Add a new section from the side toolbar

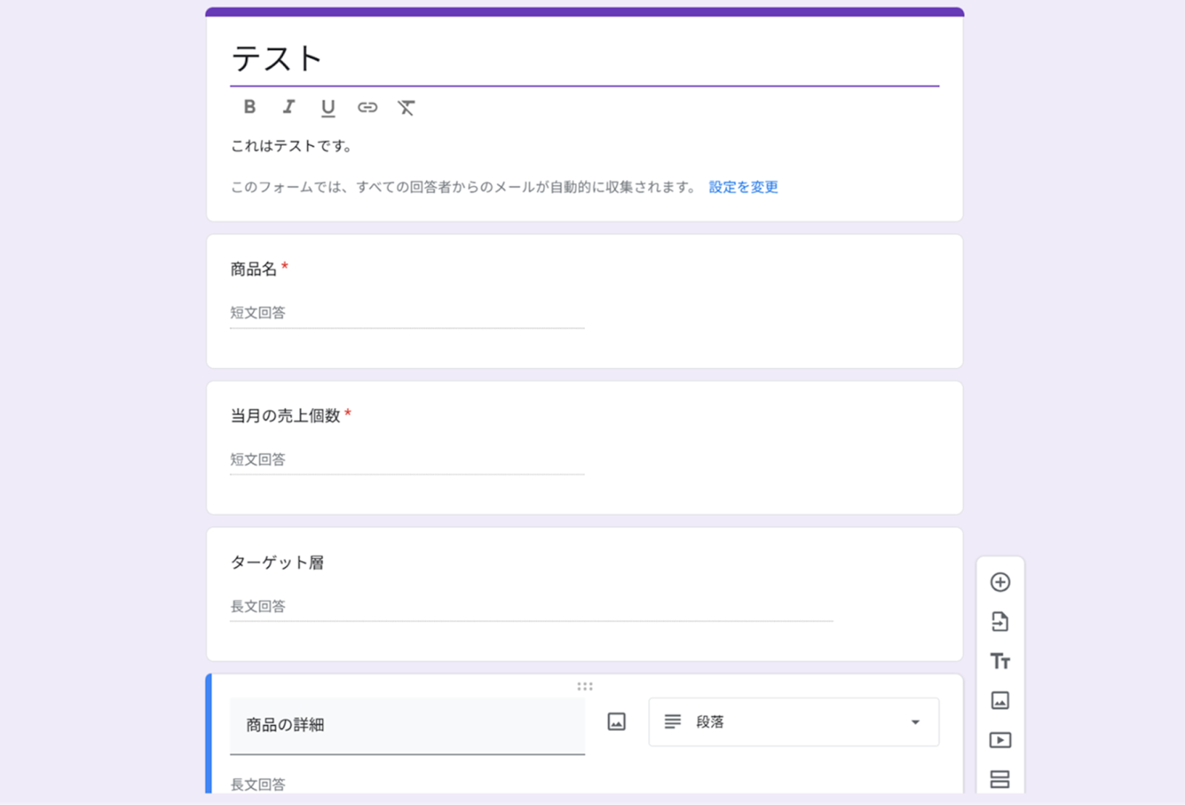tap(1000, 779)
